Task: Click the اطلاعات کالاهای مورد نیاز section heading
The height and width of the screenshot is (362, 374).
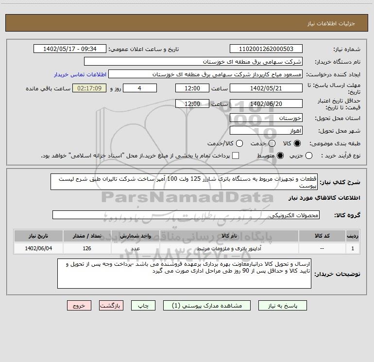Action: click(x=324, y=198)
